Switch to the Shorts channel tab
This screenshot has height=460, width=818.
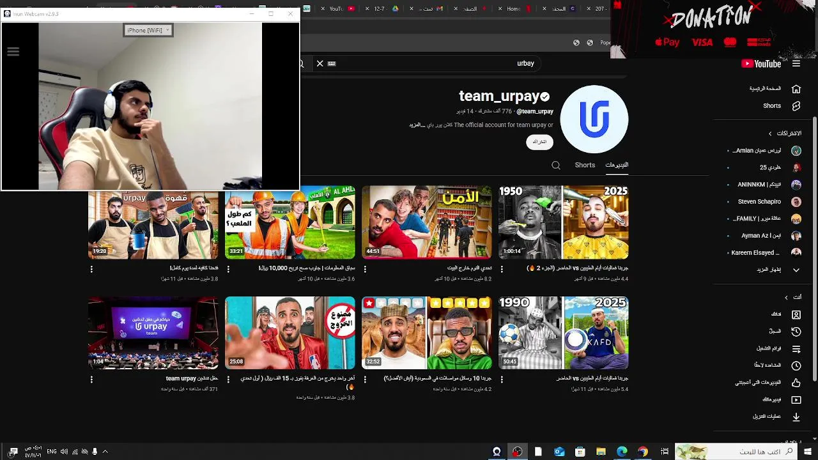[585, 165]
